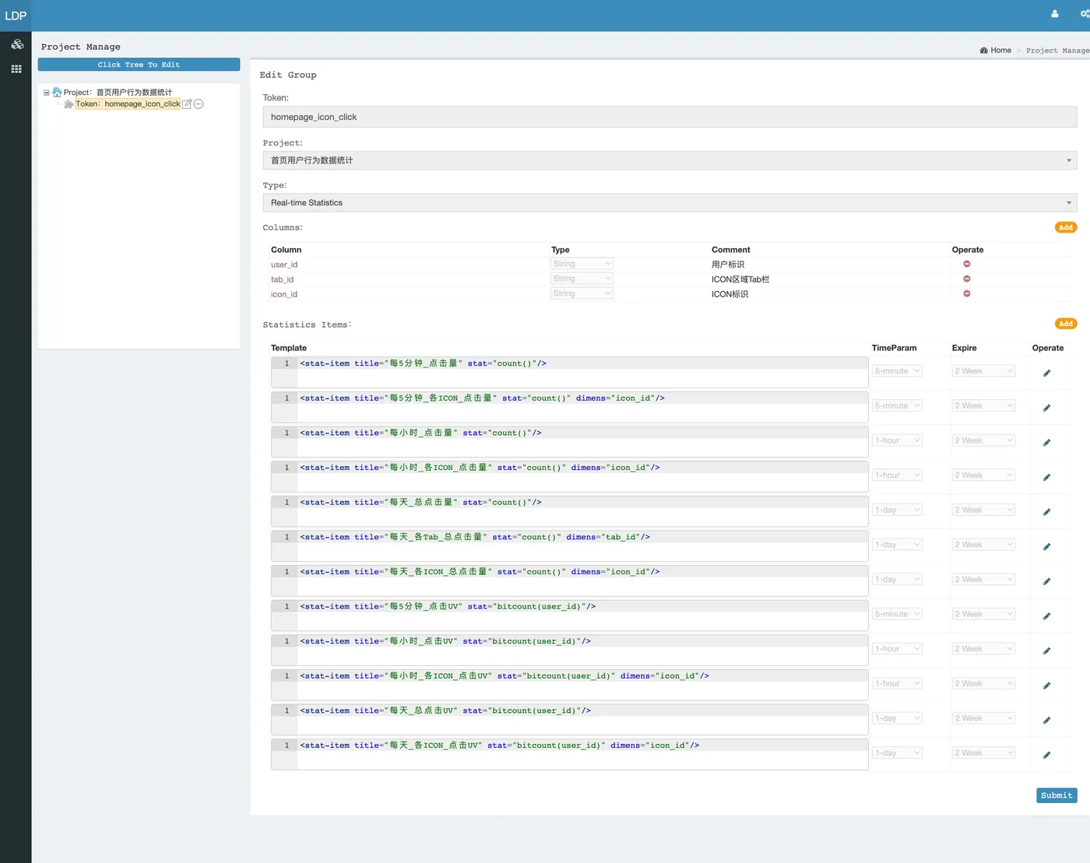Open Expire dropdown for 每天_各ICON_点击UV row
The image size is (1090, 863).
coord(983,752)
